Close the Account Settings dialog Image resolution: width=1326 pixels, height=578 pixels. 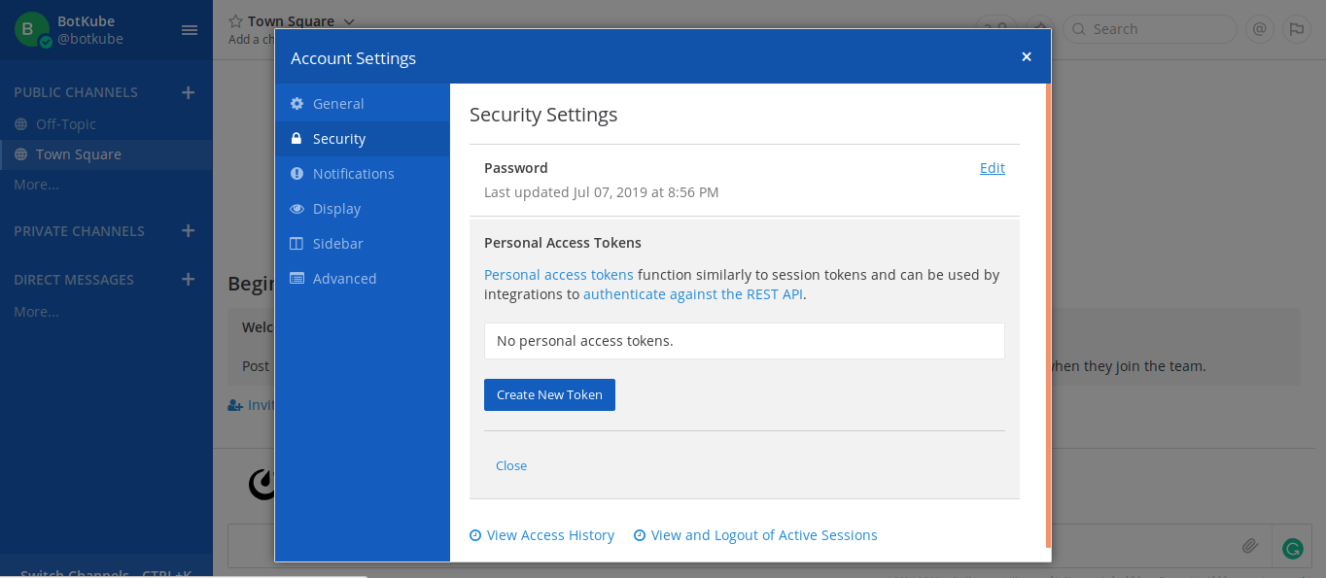pos(1026,57)
